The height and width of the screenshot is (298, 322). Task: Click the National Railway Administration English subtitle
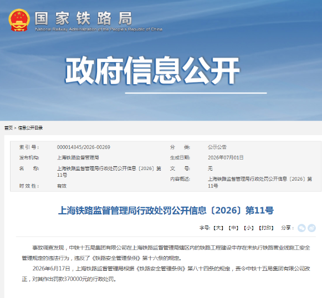click(99, 29)
